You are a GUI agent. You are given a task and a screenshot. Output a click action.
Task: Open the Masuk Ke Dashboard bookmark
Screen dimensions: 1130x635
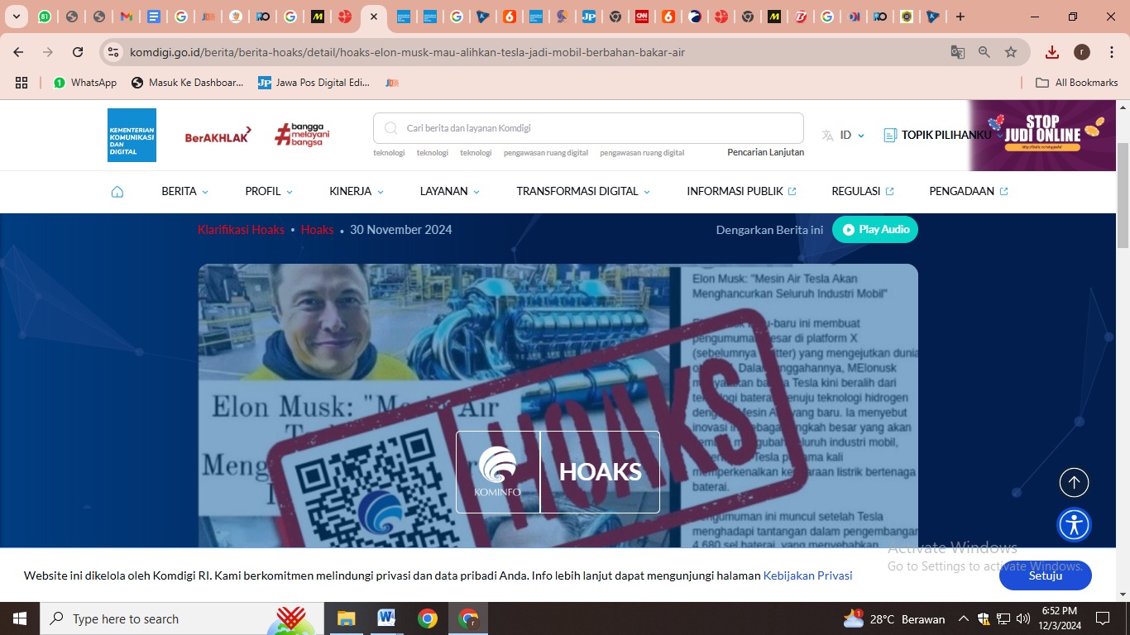coord(187,83)
